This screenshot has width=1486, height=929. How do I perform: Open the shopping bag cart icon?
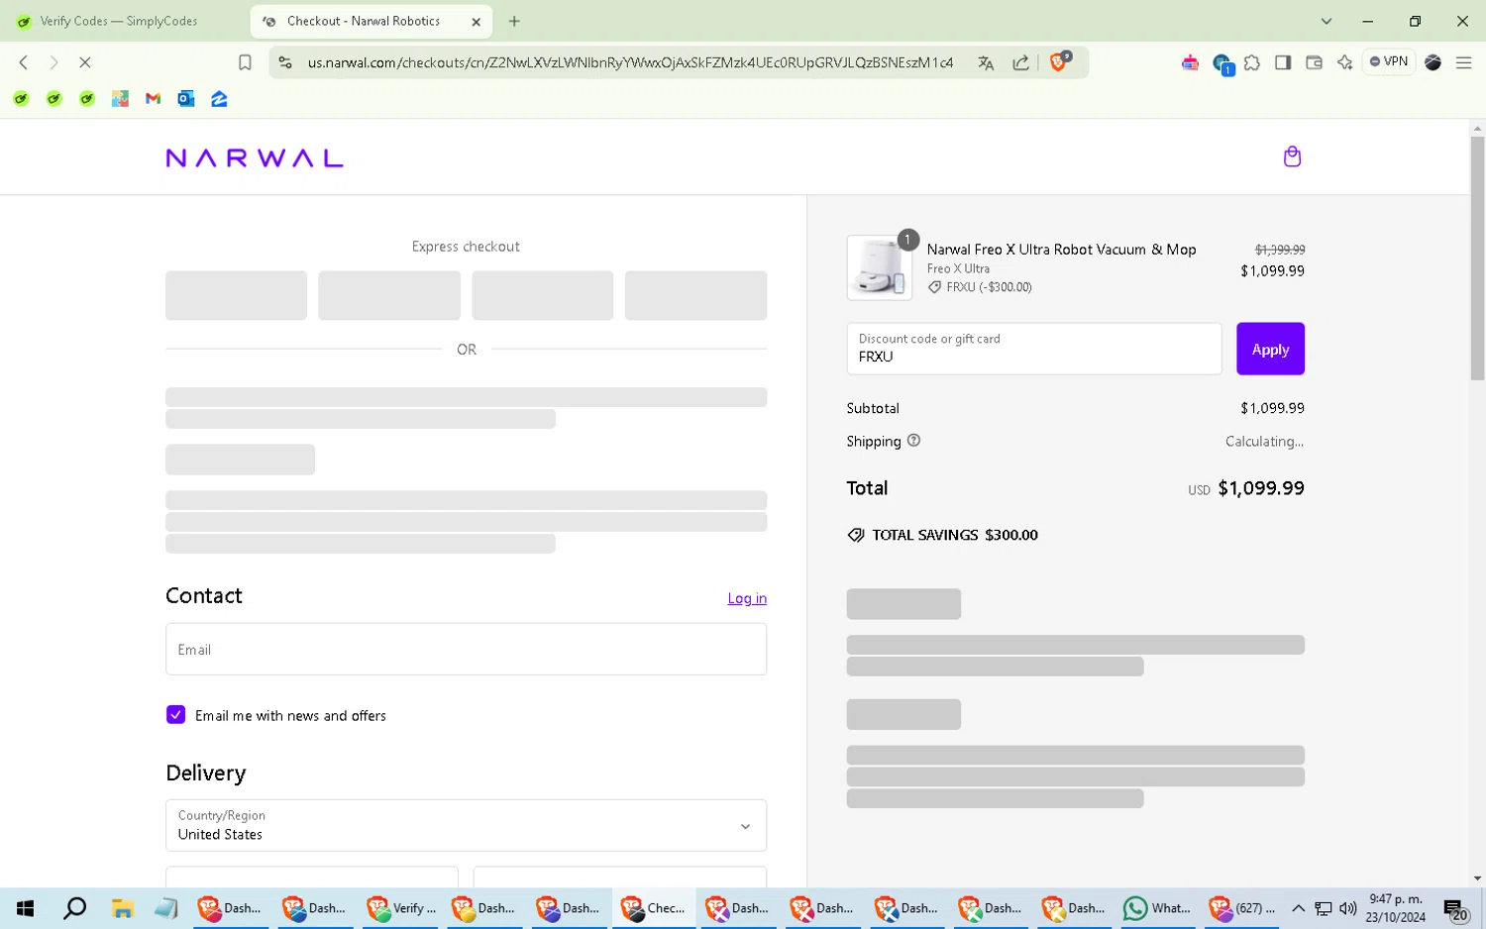point(1292,156)
